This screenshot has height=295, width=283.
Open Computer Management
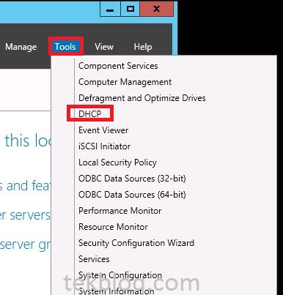point(125,82)
